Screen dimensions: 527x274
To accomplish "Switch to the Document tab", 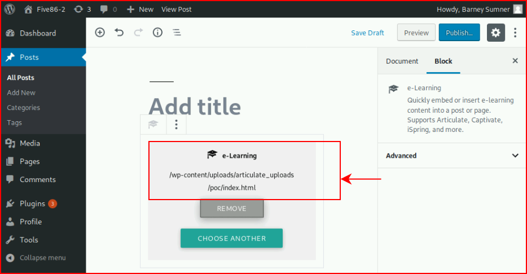I will coord(402,61).
